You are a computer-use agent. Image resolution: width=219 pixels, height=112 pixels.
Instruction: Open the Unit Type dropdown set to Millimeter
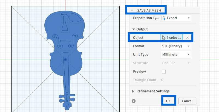click(175, 55)
